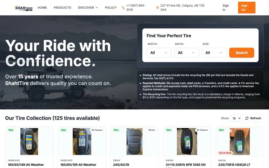Open the Width dropdown
269x168 pixels.
click(x=159, y=53)
